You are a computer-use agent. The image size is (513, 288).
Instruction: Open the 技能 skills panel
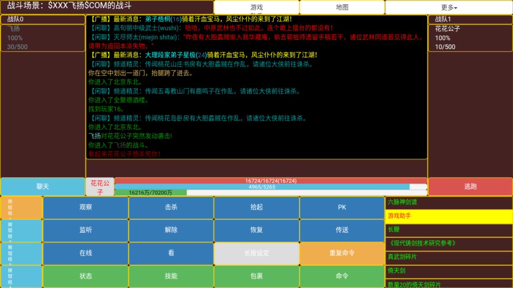(x=171, y=276)
